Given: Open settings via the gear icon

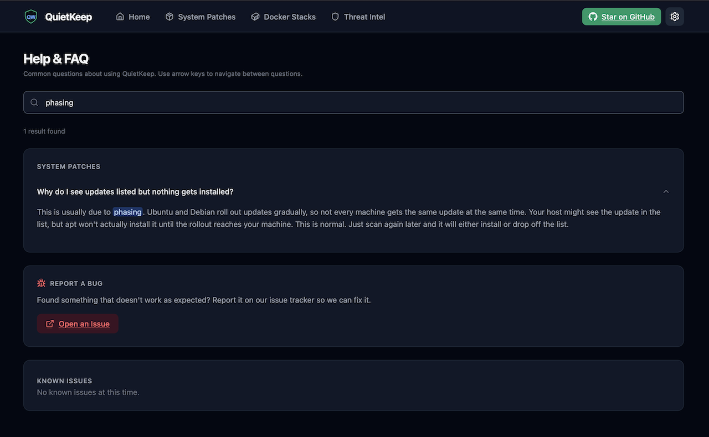Looking at the screenshot, I should (675, 17).
